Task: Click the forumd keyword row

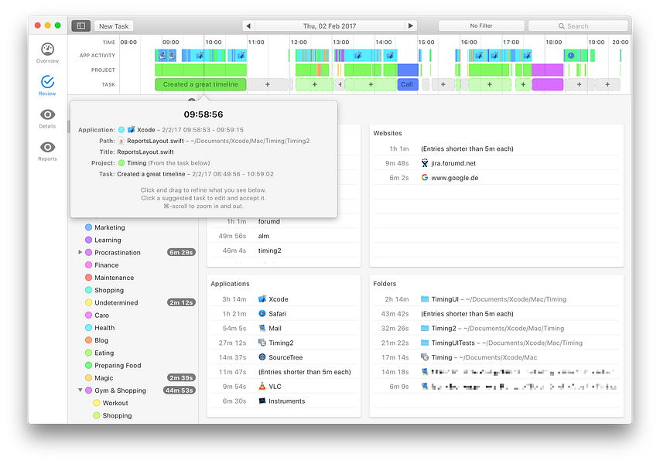Action: 284,221
